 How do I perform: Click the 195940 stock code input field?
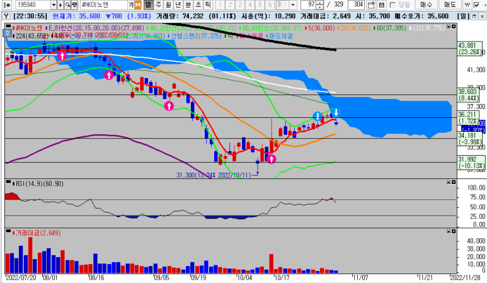pyautogui.click(x=33, y=4)
